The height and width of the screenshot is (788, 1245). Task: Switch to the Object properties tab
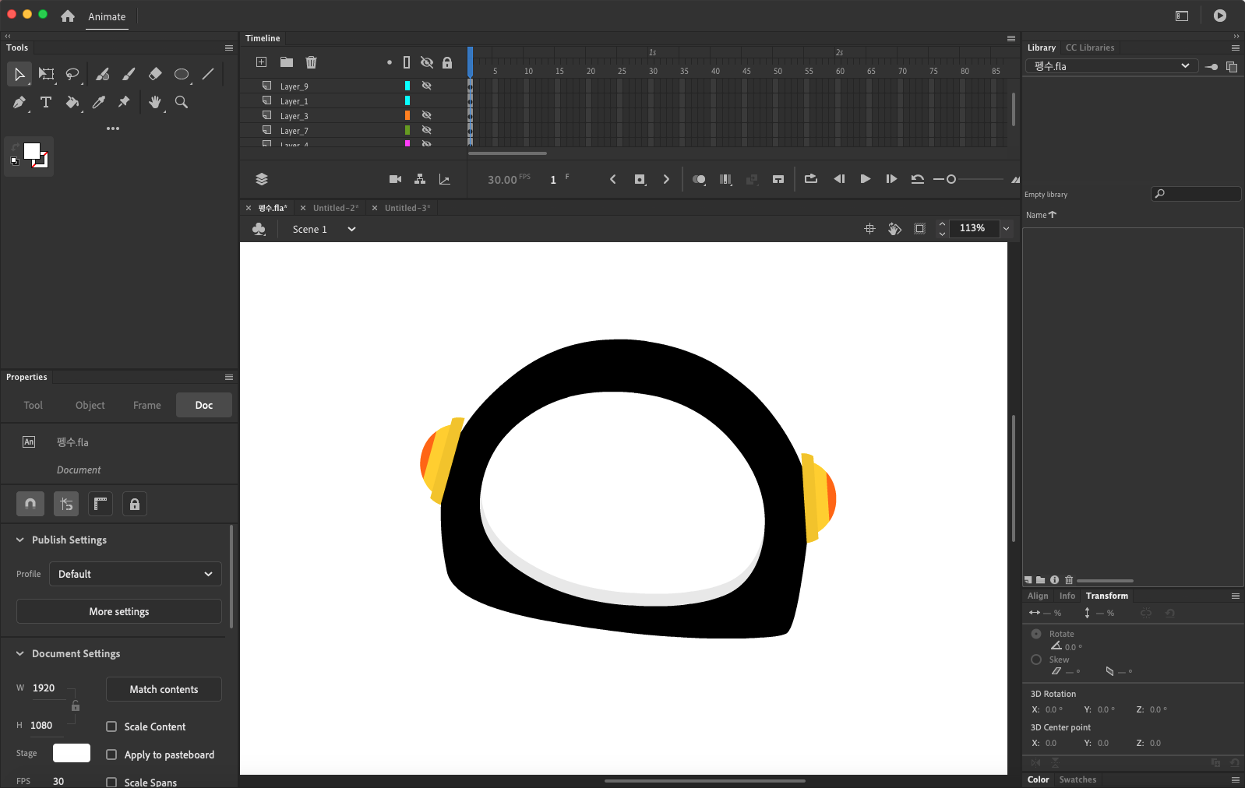[90, 405]
